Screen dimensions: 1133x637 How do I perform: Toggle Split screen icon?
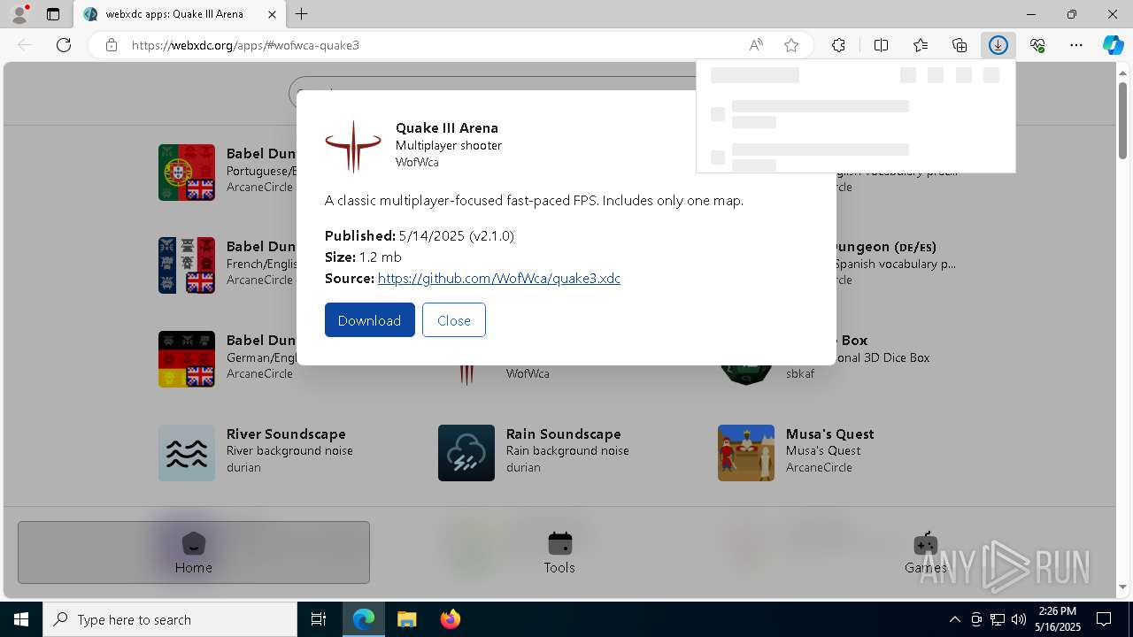point(881,45)
